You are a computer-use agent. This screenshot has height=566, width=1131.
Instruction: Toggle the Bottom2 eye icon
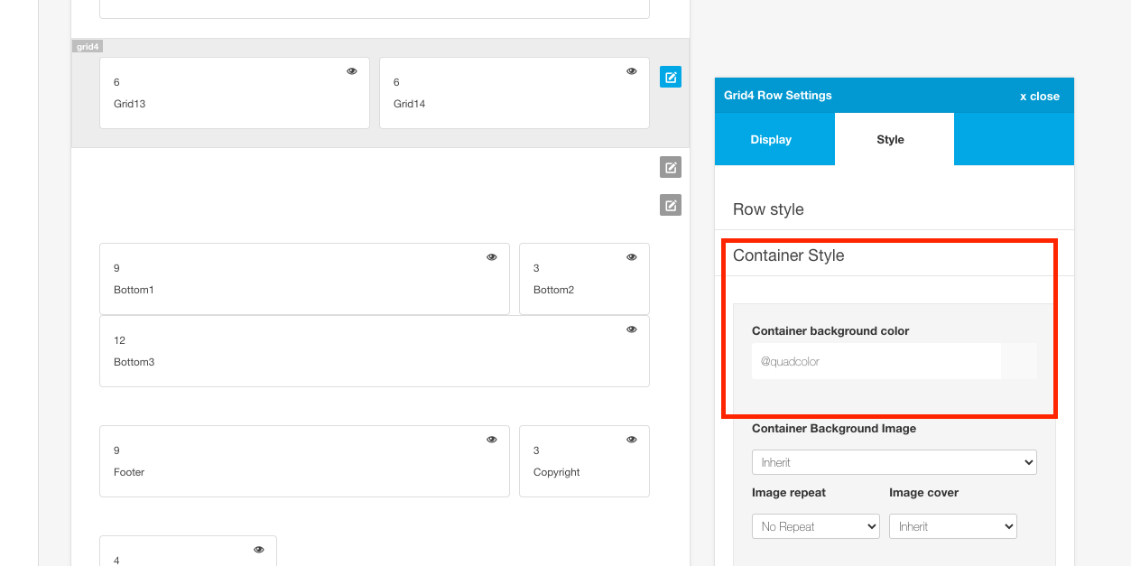[x=632, y=257]
